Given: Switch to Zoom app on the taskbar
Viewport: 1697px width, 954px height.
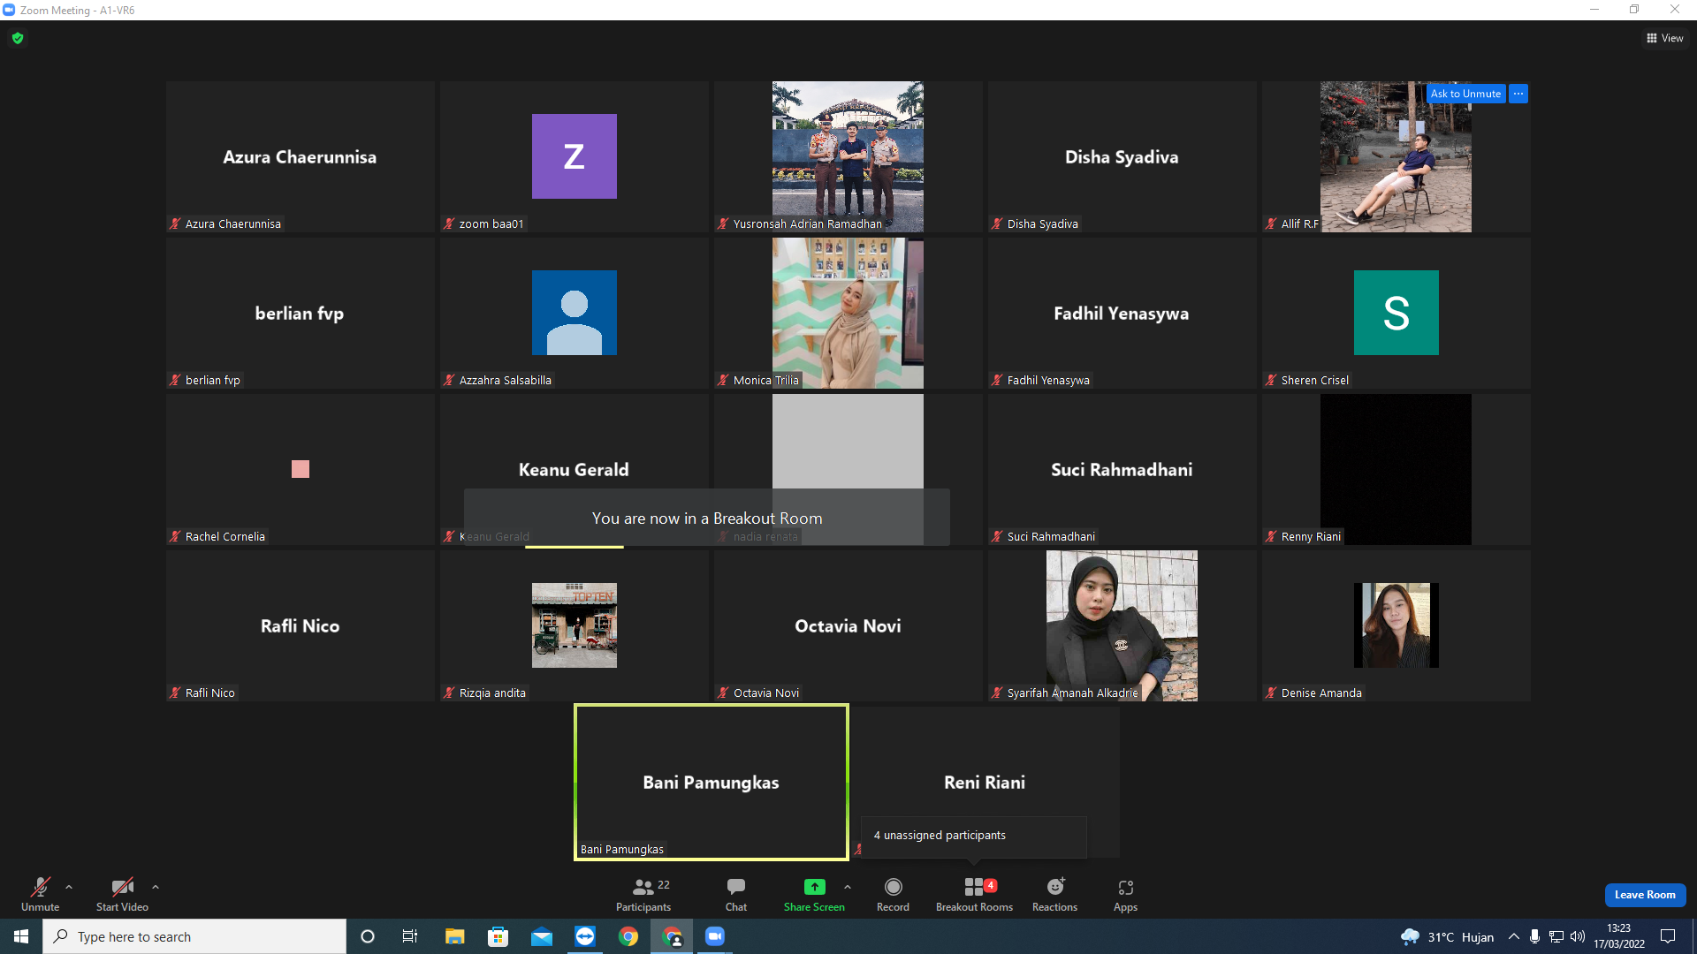Looking at the screenshot, I should [x=715, y=936].
